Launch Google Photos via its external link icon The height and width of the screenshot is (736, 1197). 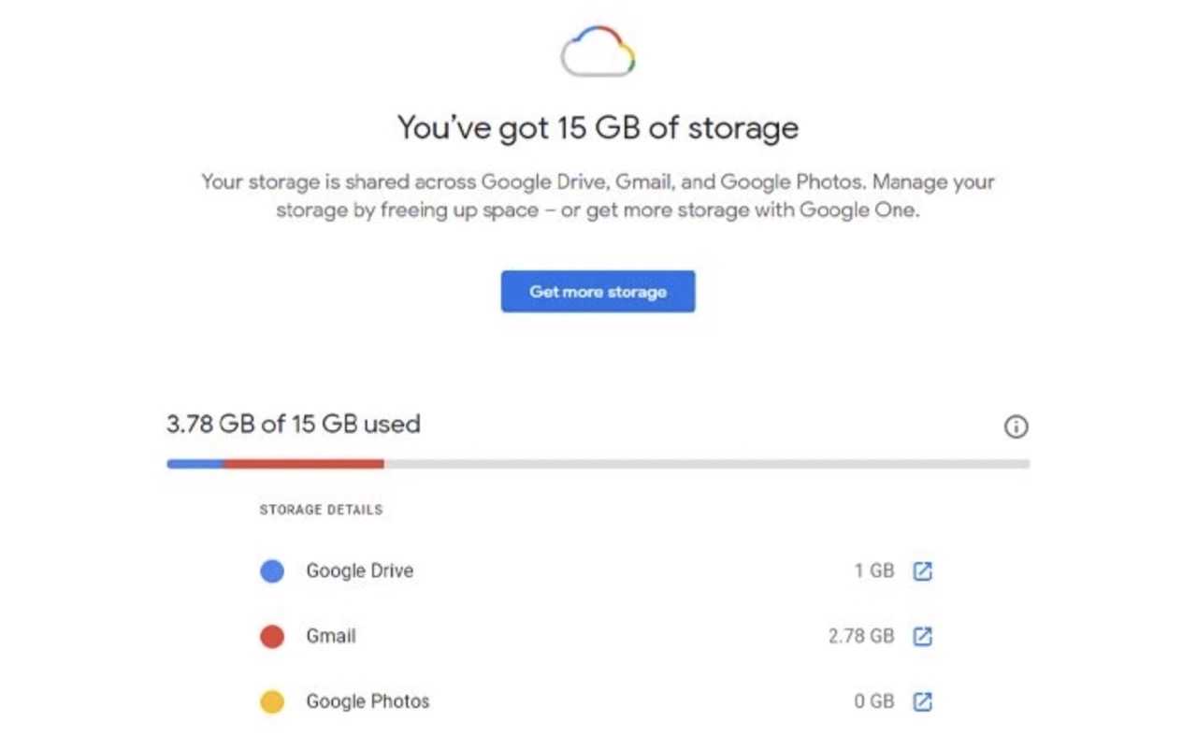[922, 701]
